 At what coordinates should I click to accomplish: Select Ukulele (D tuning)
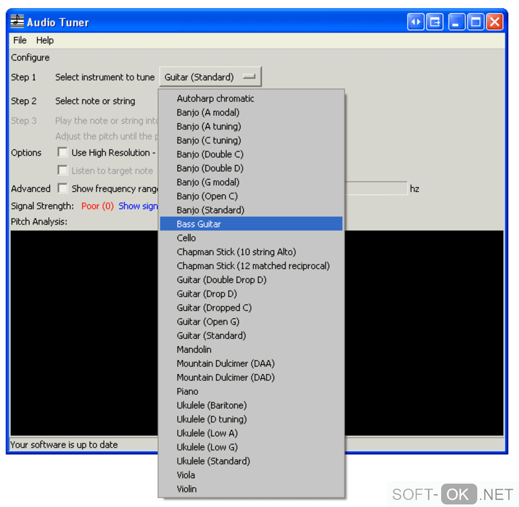[251, 420]
